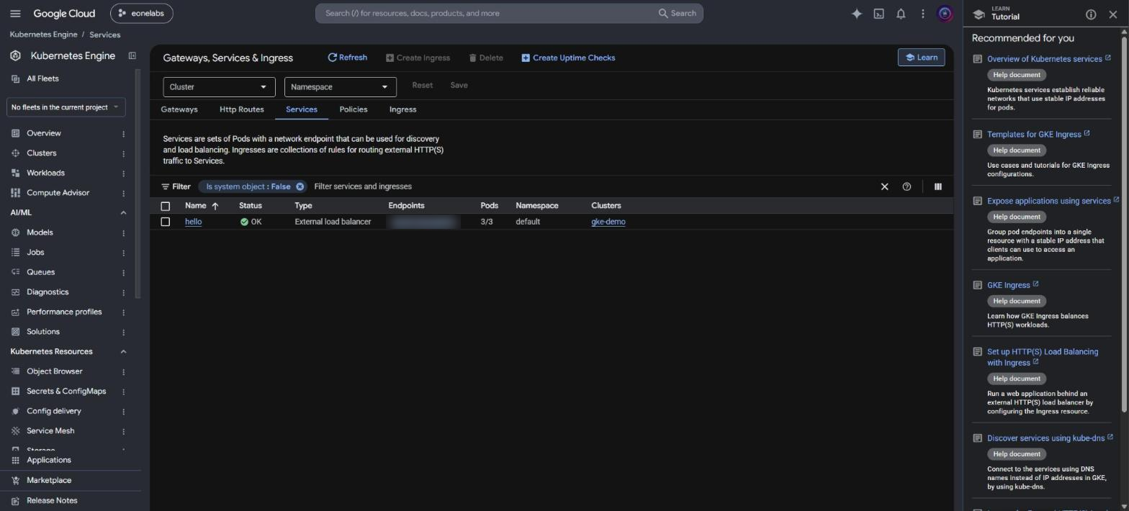The height and width of the screenshot is (511, 1129).
Task: Open Overview of Kubernetes services document
Action: [x=1045, y=59]
